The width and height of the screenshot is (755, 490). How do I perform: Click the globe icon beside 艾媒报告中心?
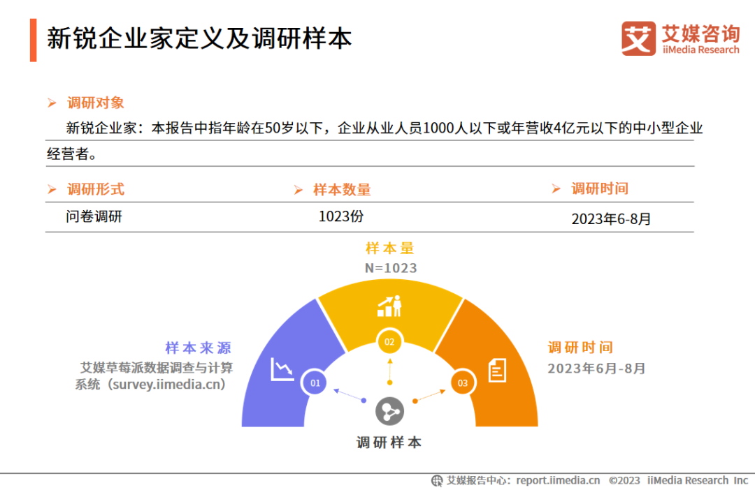point(437,480)
